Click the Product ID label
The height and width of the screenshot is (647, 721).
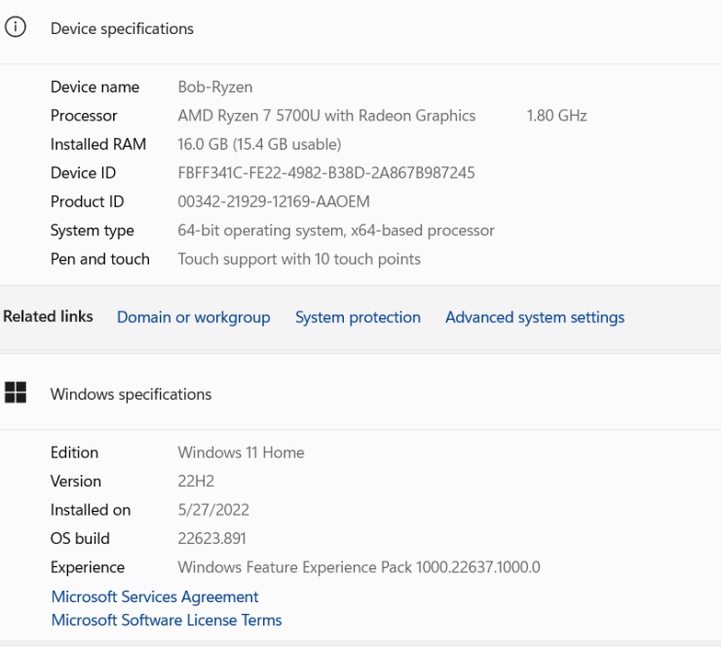point(87,201)
